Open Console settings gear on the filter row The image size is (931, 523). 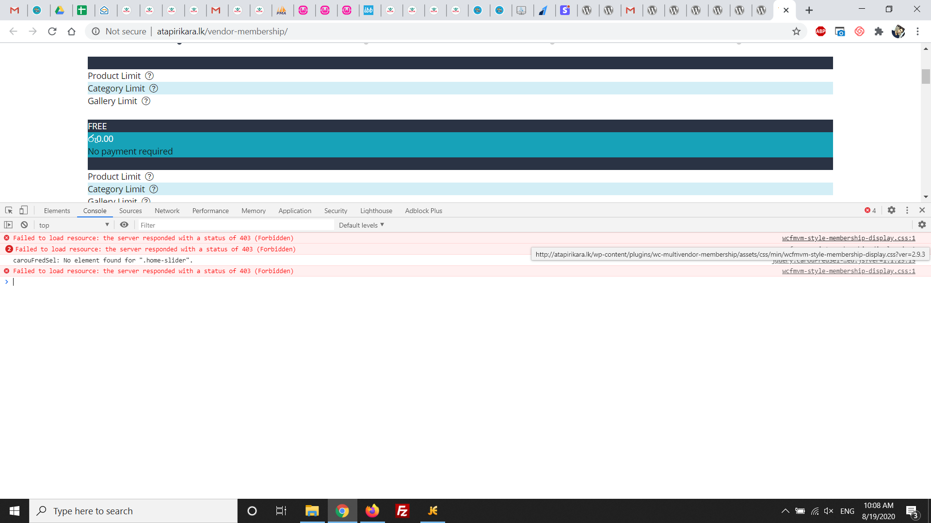(x=922, y=225)
